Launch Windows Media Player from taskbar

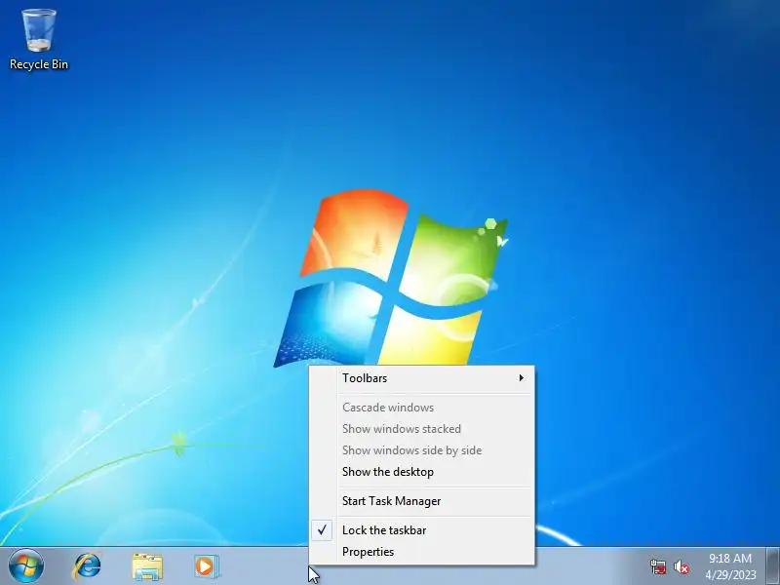[x=206, y=566]
